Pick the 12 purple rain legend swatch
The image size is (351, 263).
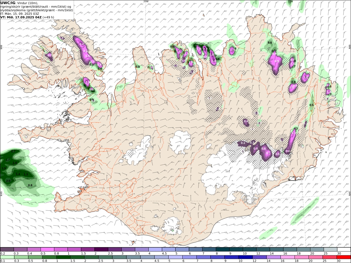[259, 257]
